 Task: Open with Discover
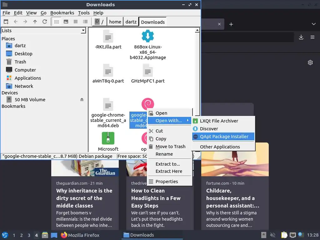tap(223, 129)
